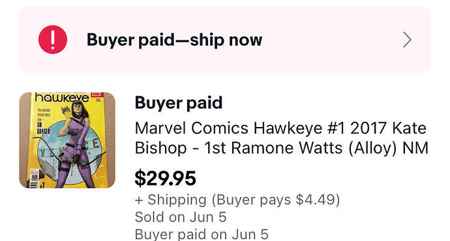Open the "Marvel Comics Hawkeye #1 2017 Kate" title line
450x241 pixels.
pyautogui.click(x=280, y=128)
